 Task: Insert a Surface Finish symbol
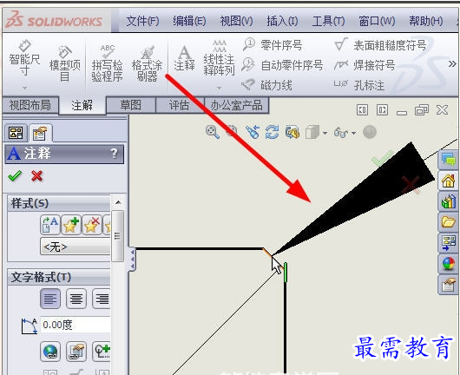pos(380,45)
